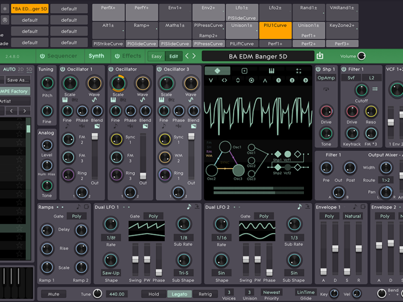The height and width of the screenshot is (302, 403).
Task: Switch to the Effects tab
Action: point(131,56)
